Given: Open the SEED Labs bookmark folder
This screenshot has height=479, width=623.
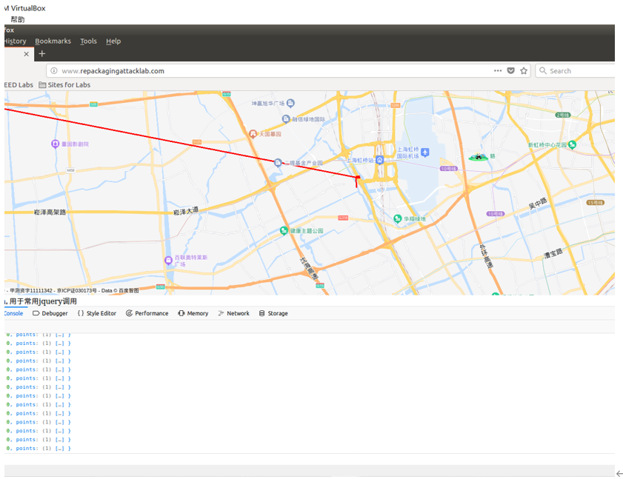Looking at the screenshot, I should tap(19, 84).
